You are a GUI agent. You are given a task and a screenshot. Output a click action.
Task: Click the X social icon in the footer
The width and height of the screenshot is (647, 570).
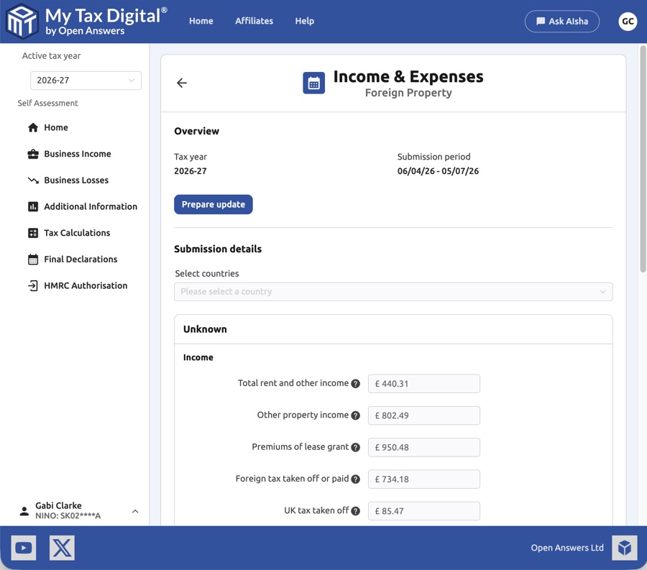(62, 547)
